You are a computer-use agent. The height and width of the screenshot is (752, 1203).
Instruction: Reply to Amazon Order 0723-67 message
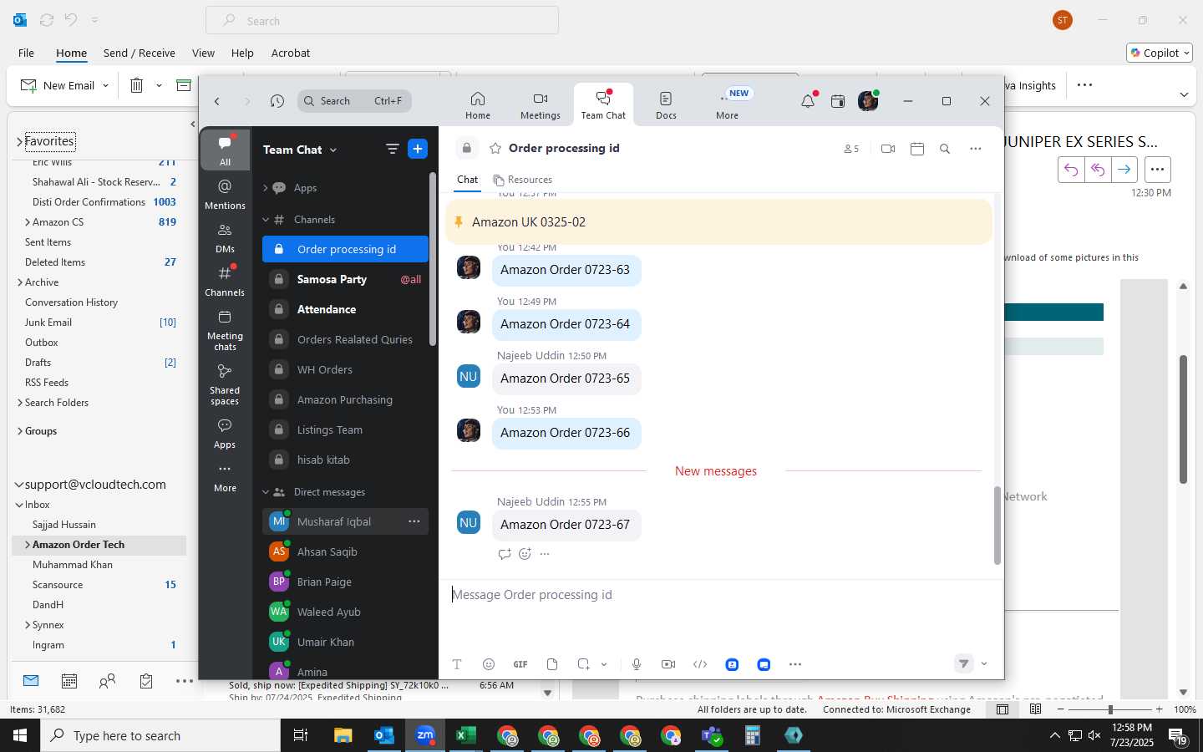pyautogui.click(x=504, y=554)
